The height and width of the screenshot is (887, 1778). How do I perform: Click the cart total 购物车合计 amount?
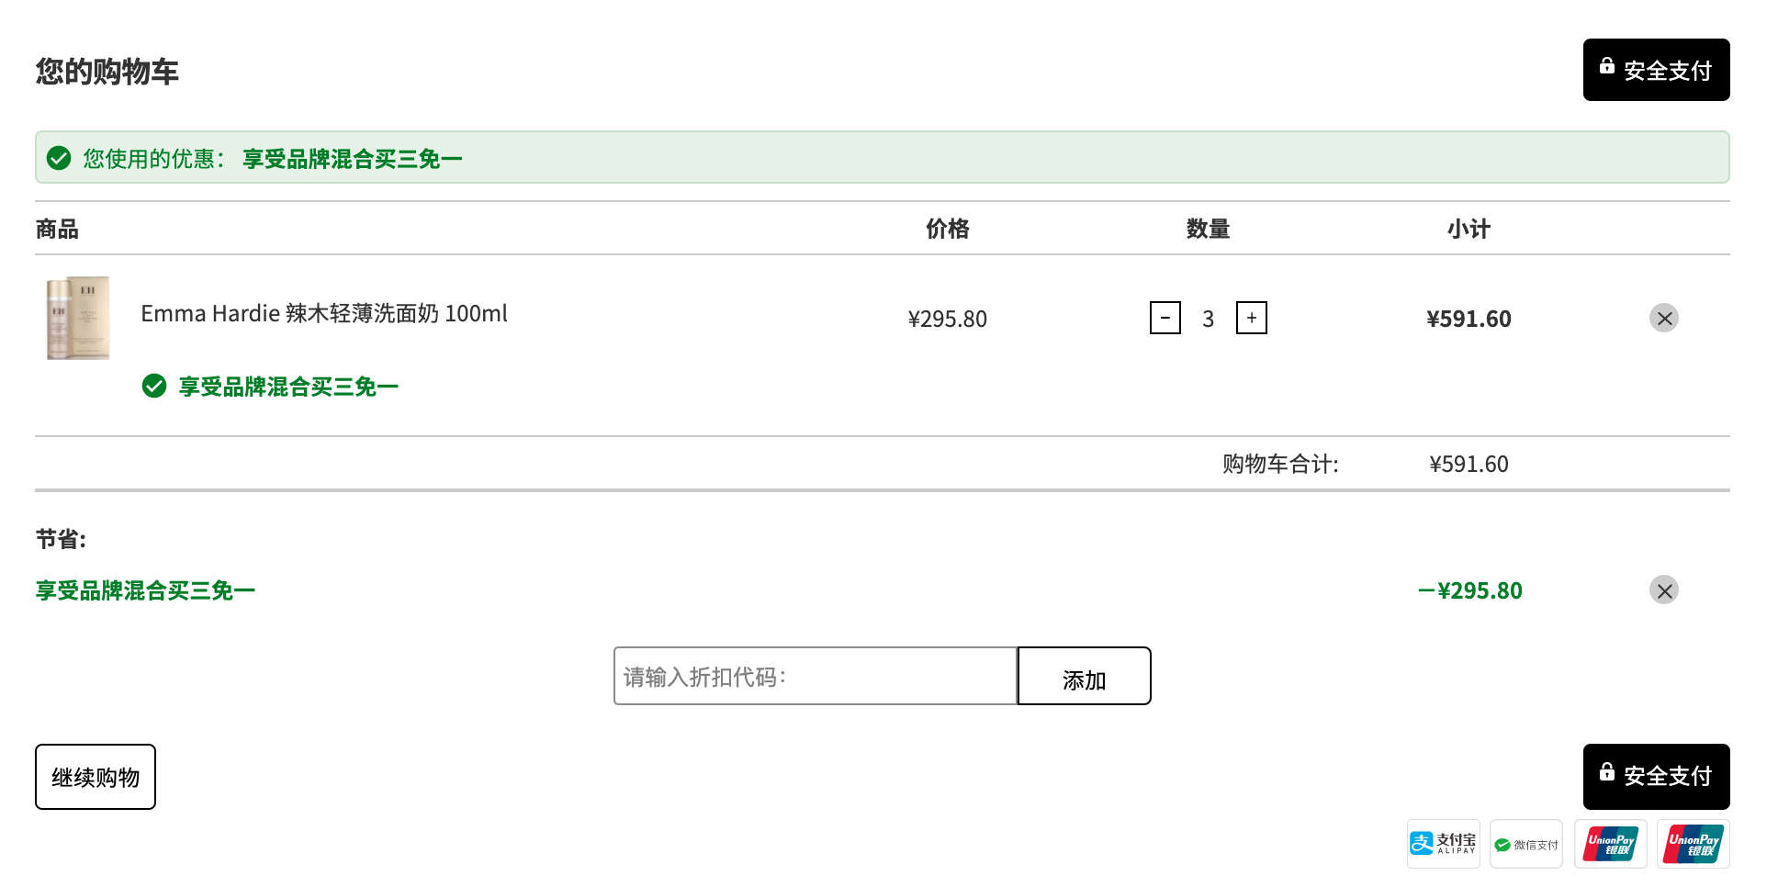coord(1469,464)
